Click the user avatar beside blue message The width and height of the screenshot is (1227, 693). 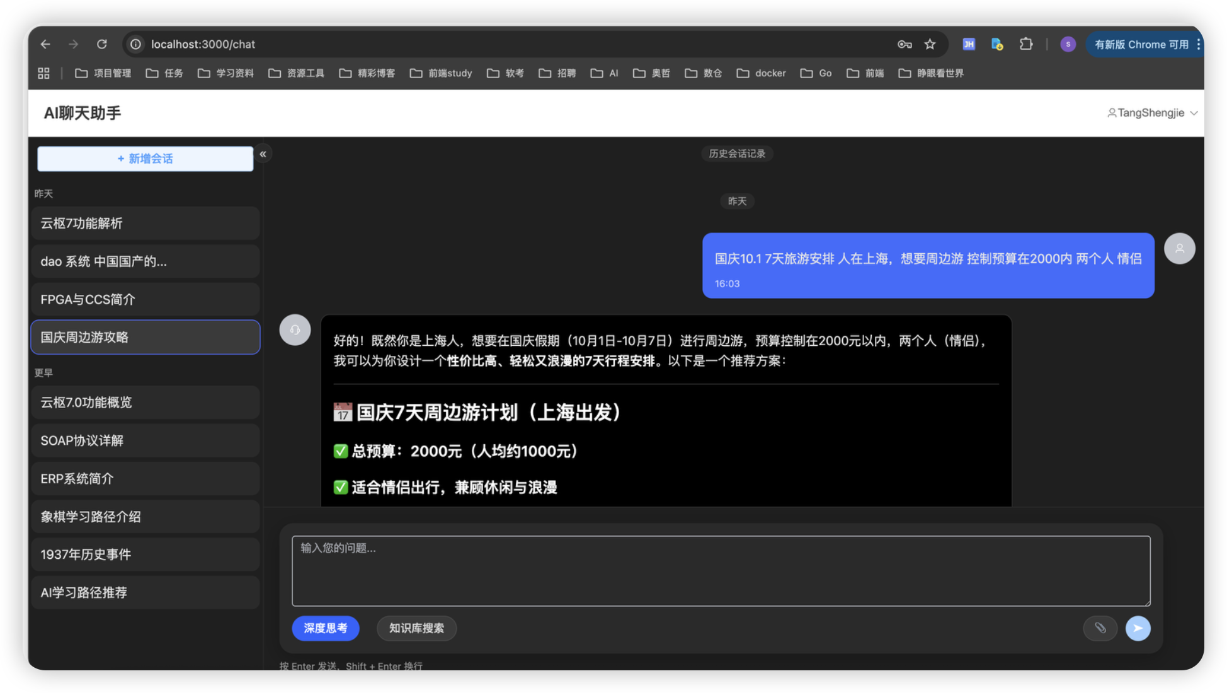click(x=1179, y=249)
